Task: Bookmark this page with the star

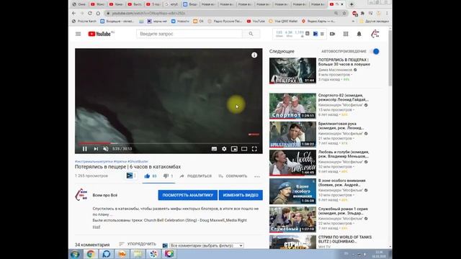Action: (x=344, y=13)
